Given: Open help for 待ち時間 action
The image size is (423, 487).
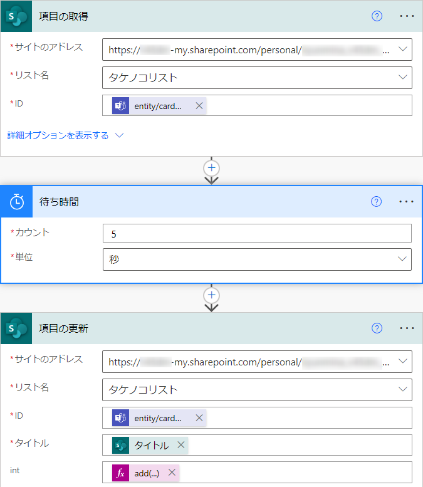Looking at the screenshot, I should [376, 202].
